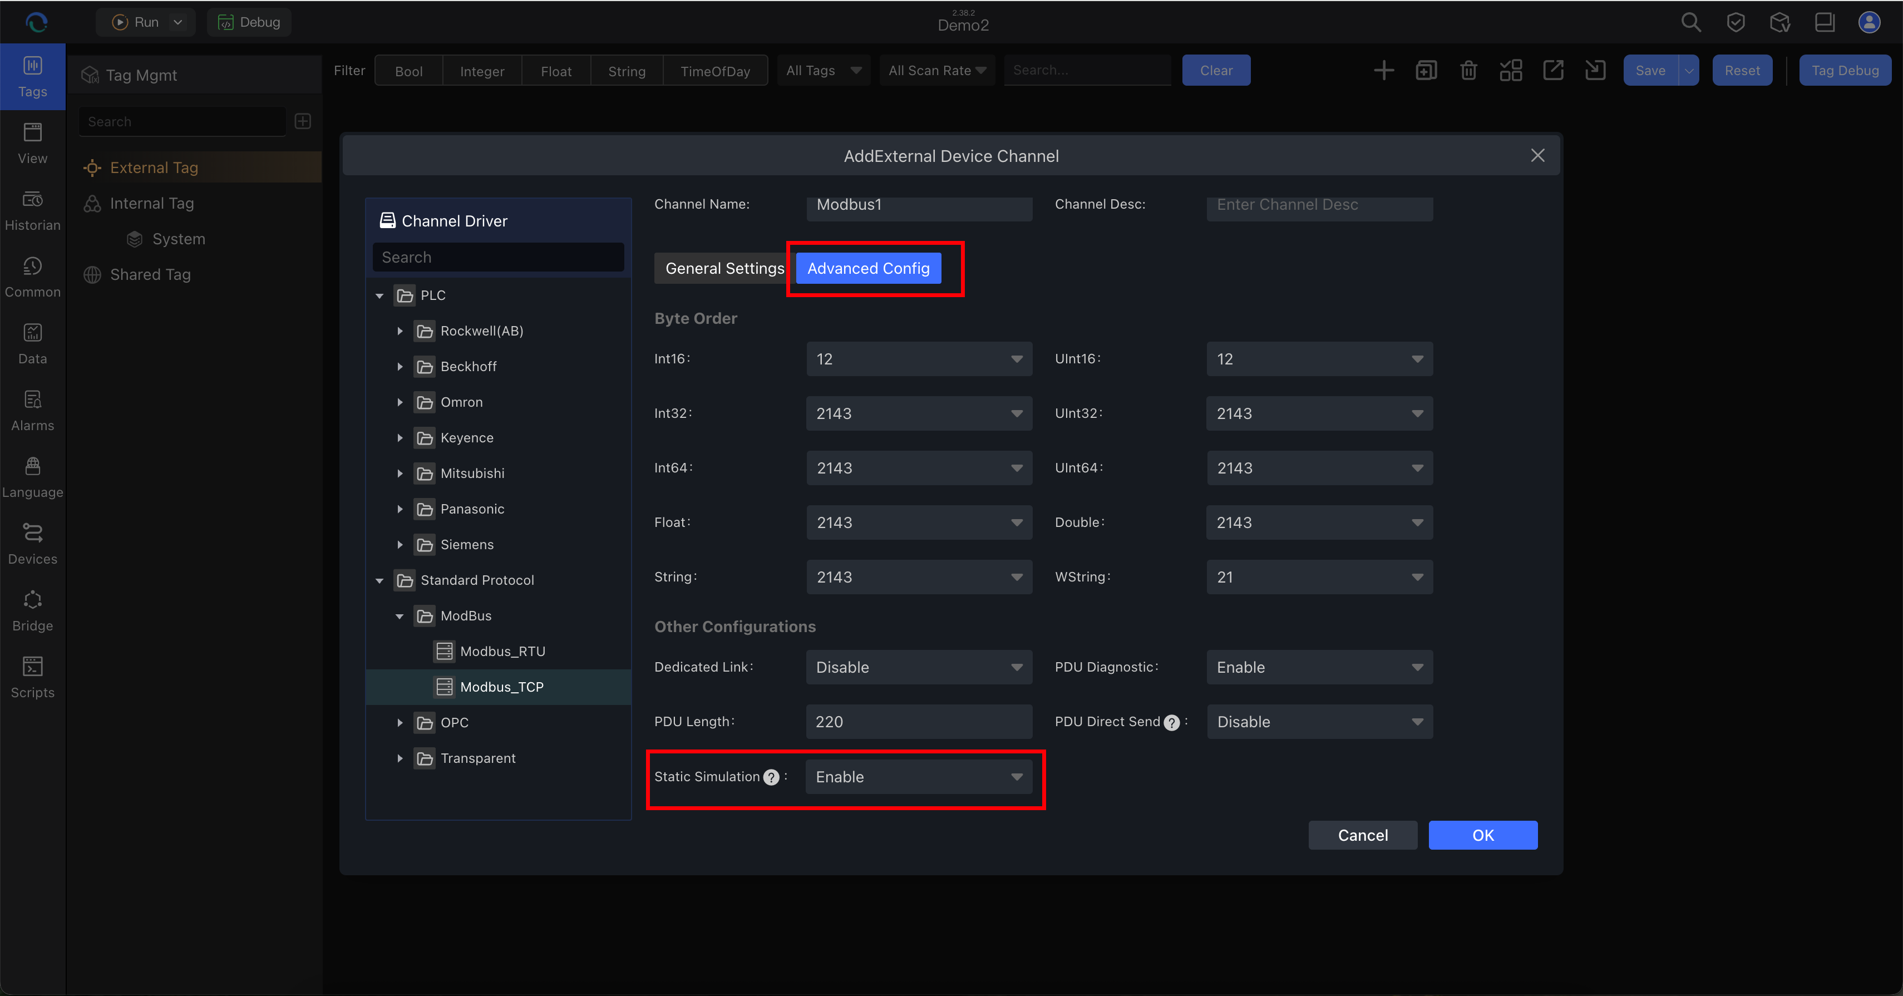This screenshot has width=1903, height=996.
Task: Open the Data sidebar item
Action: pos(32,343)
